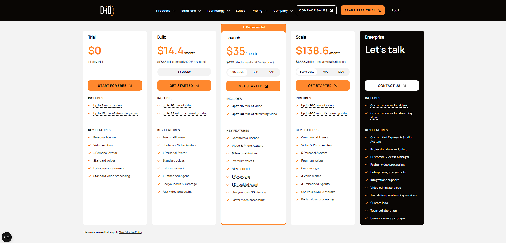This screenshot has height=243, width=506.
Task: Click 'Enterprise-grade security' feature text
Action: (388, 172)
